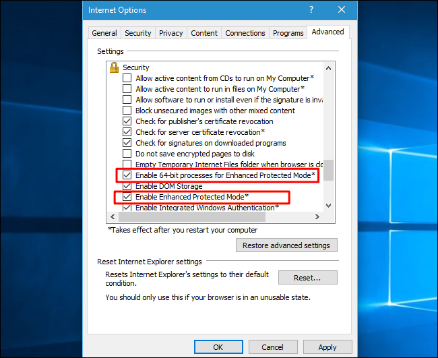
Task: Click the horizontal scroll right arrow
Action: [317, 216]
